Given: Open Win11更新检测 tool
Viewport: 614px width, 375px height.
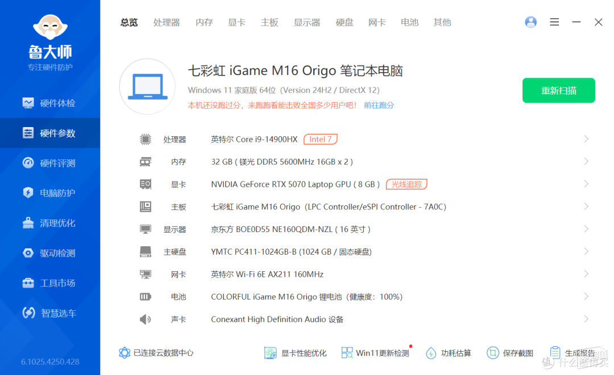Looking at the screenshot, I should (375, 353).
